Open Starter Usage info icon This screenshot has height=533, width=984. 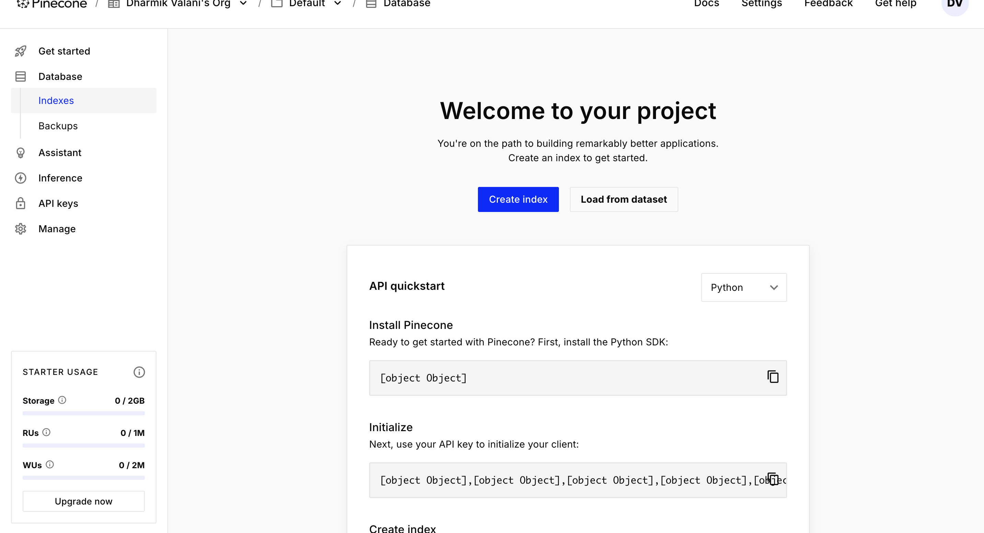[x=139, y=372]
